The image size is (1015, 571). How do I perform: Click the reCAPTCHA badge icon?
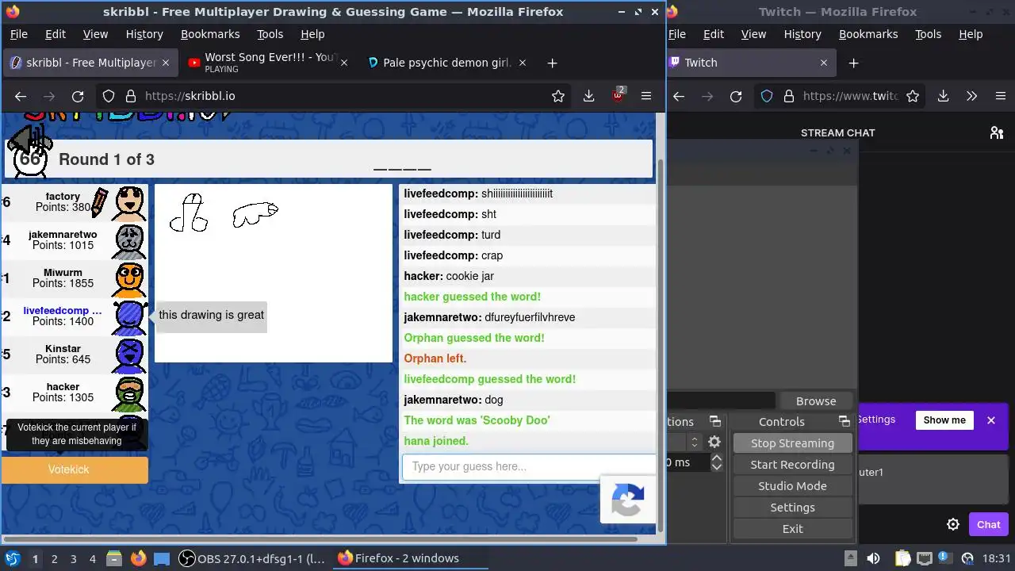coord(628,500)
